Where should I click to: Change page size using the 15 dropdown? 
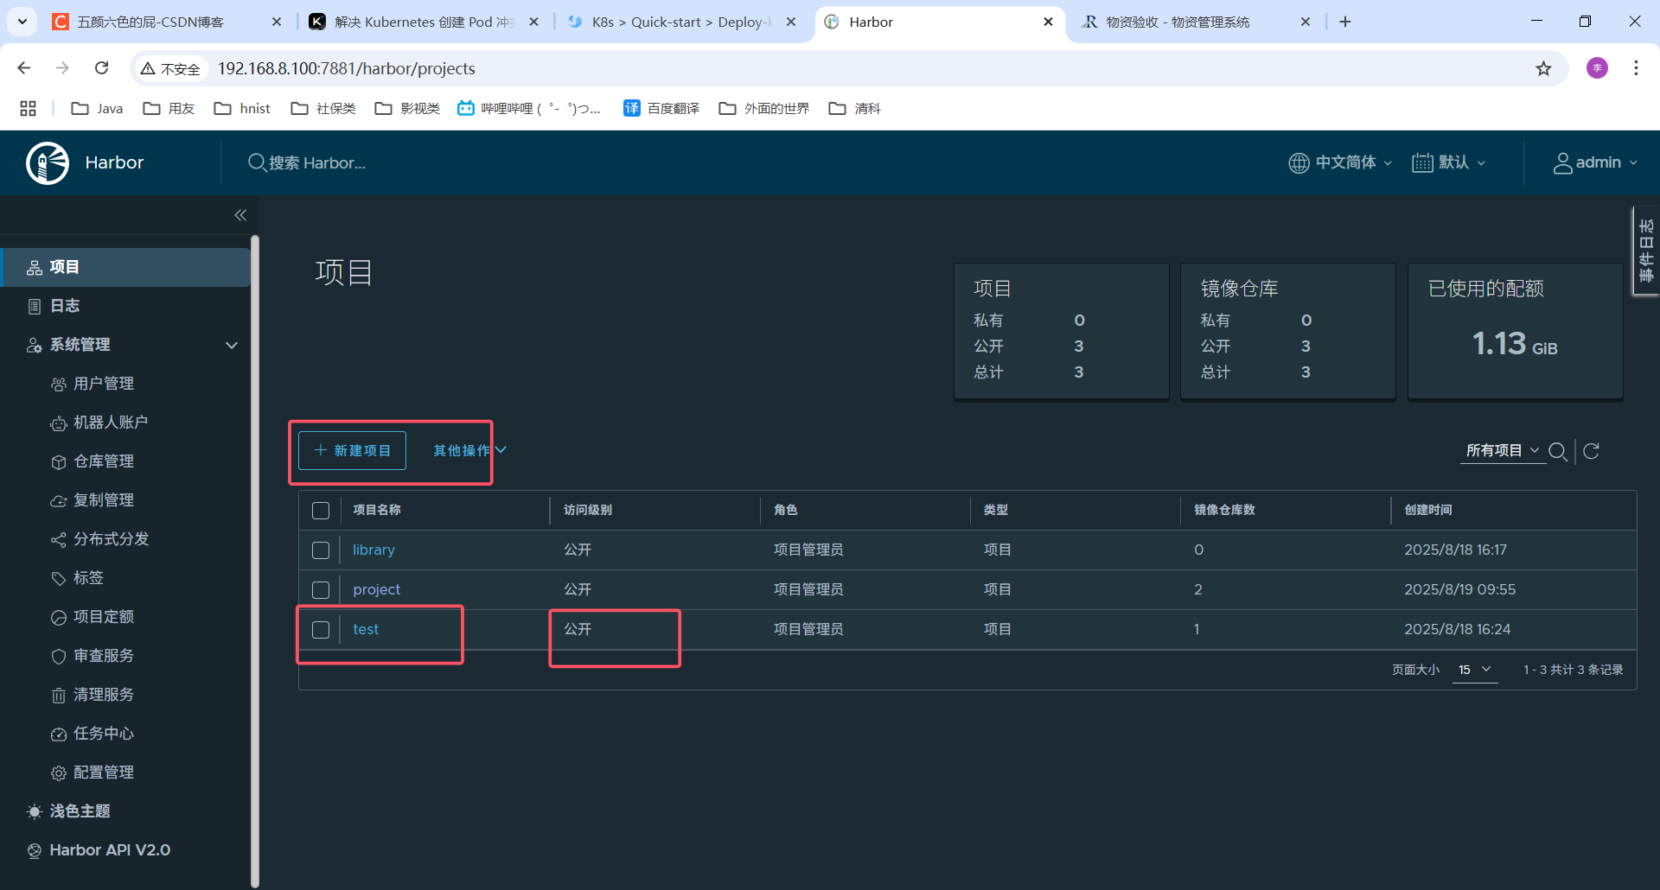1475,670
